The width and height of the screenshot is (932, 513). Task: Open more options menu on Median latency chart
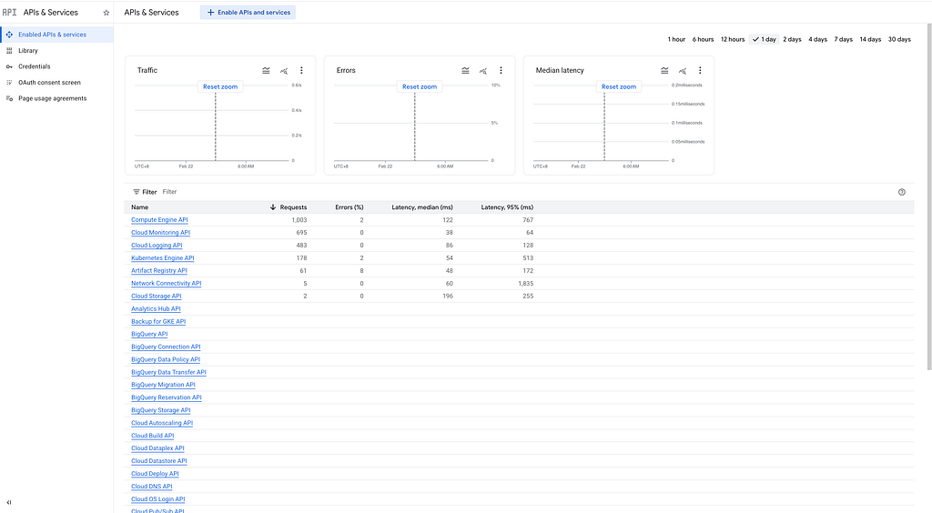pyautogui.click(x=700, y=70)
